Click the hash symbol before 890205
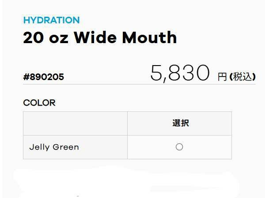Viewport: 265px width, 198px height. [26, 77]
